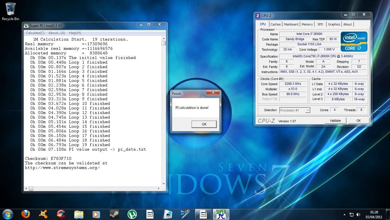
Task: Click the Super PI title bar icon
Action: (x=26, y=25)
